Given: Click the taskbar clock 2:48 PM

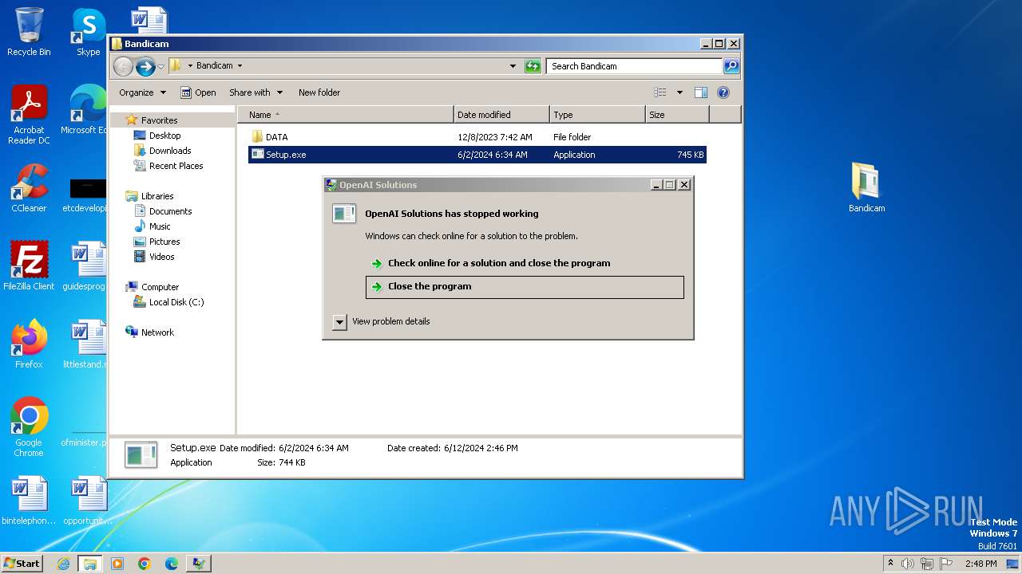Looking at the screenshot, I should click(980, 564).
